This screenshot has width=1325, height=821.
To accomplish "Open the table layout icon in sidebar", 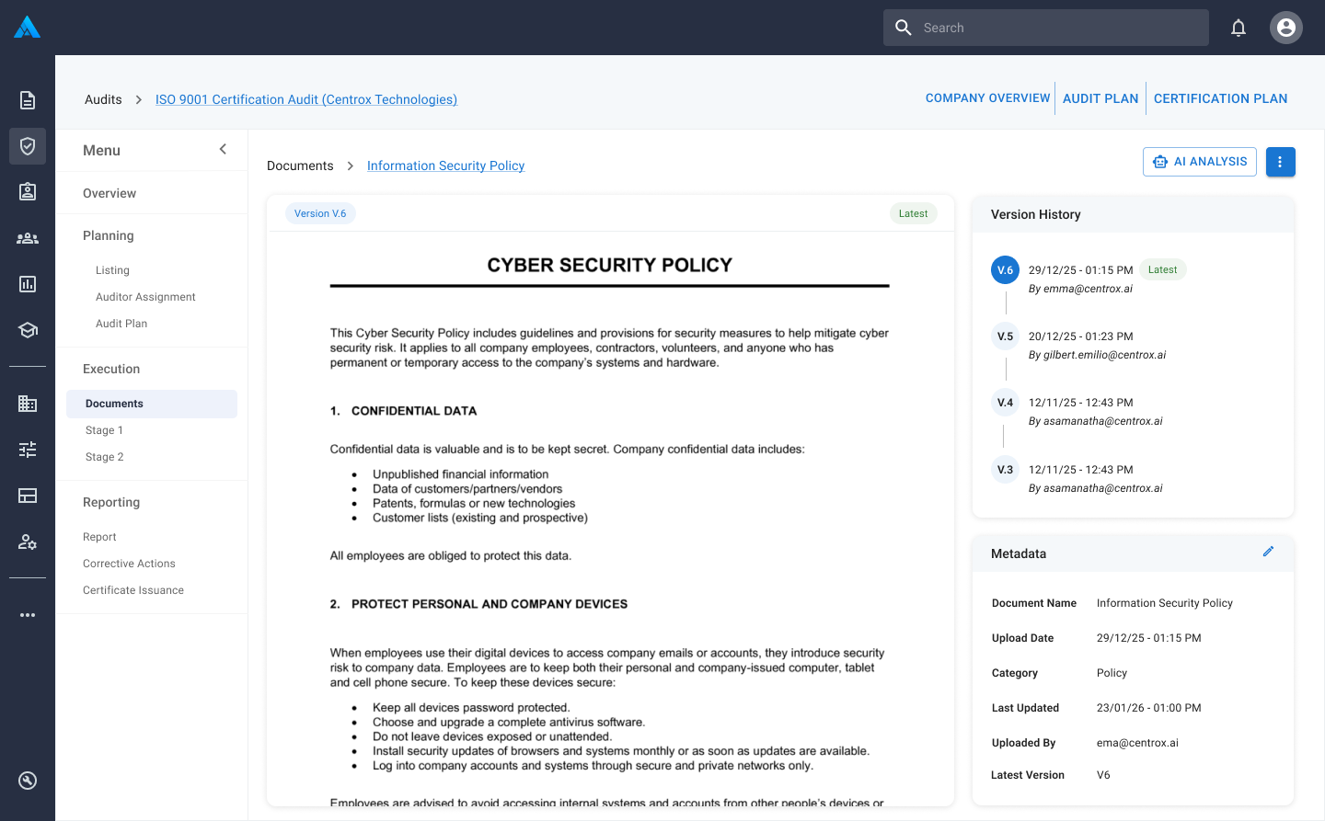I will 28,496.
